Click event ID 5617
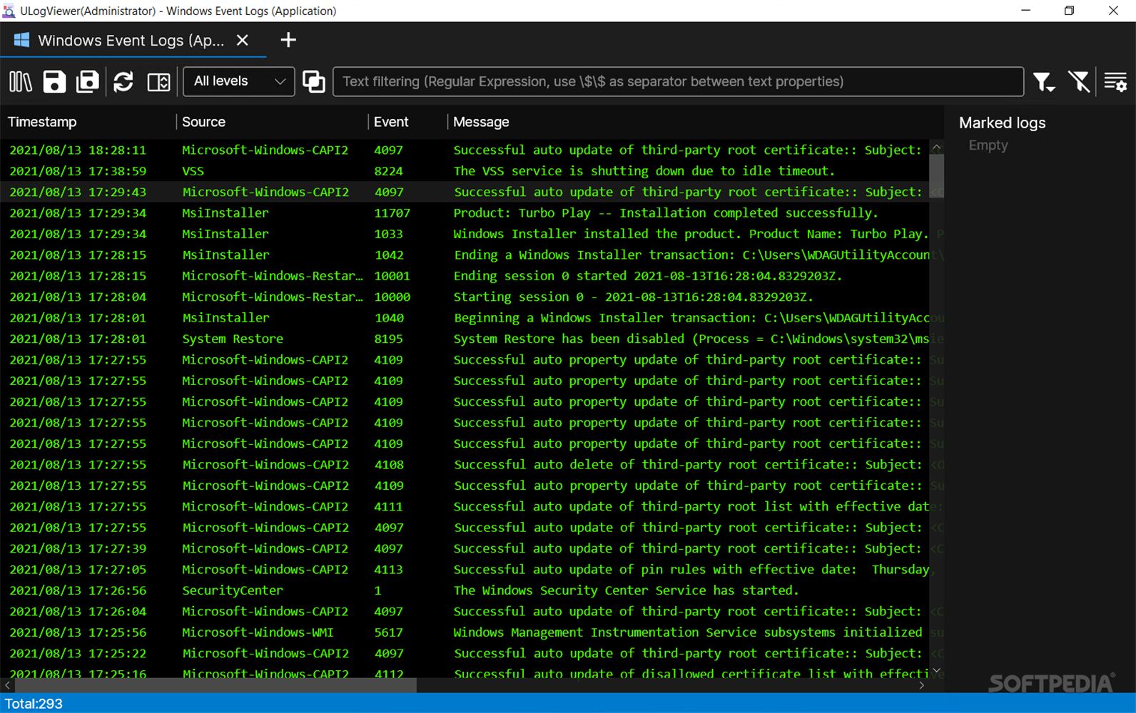Screen dimensions: 1136x713 click(x=388, y=632)
